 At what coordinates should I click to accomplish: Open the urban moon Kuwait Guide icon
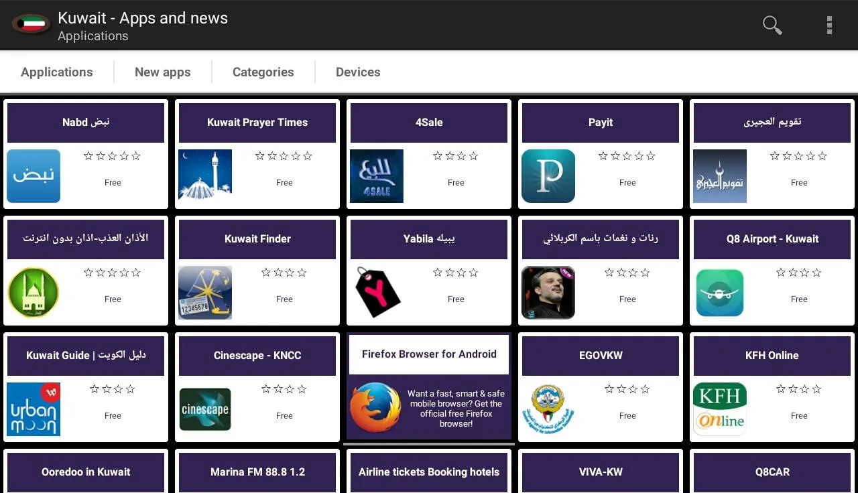click(34, 409)
